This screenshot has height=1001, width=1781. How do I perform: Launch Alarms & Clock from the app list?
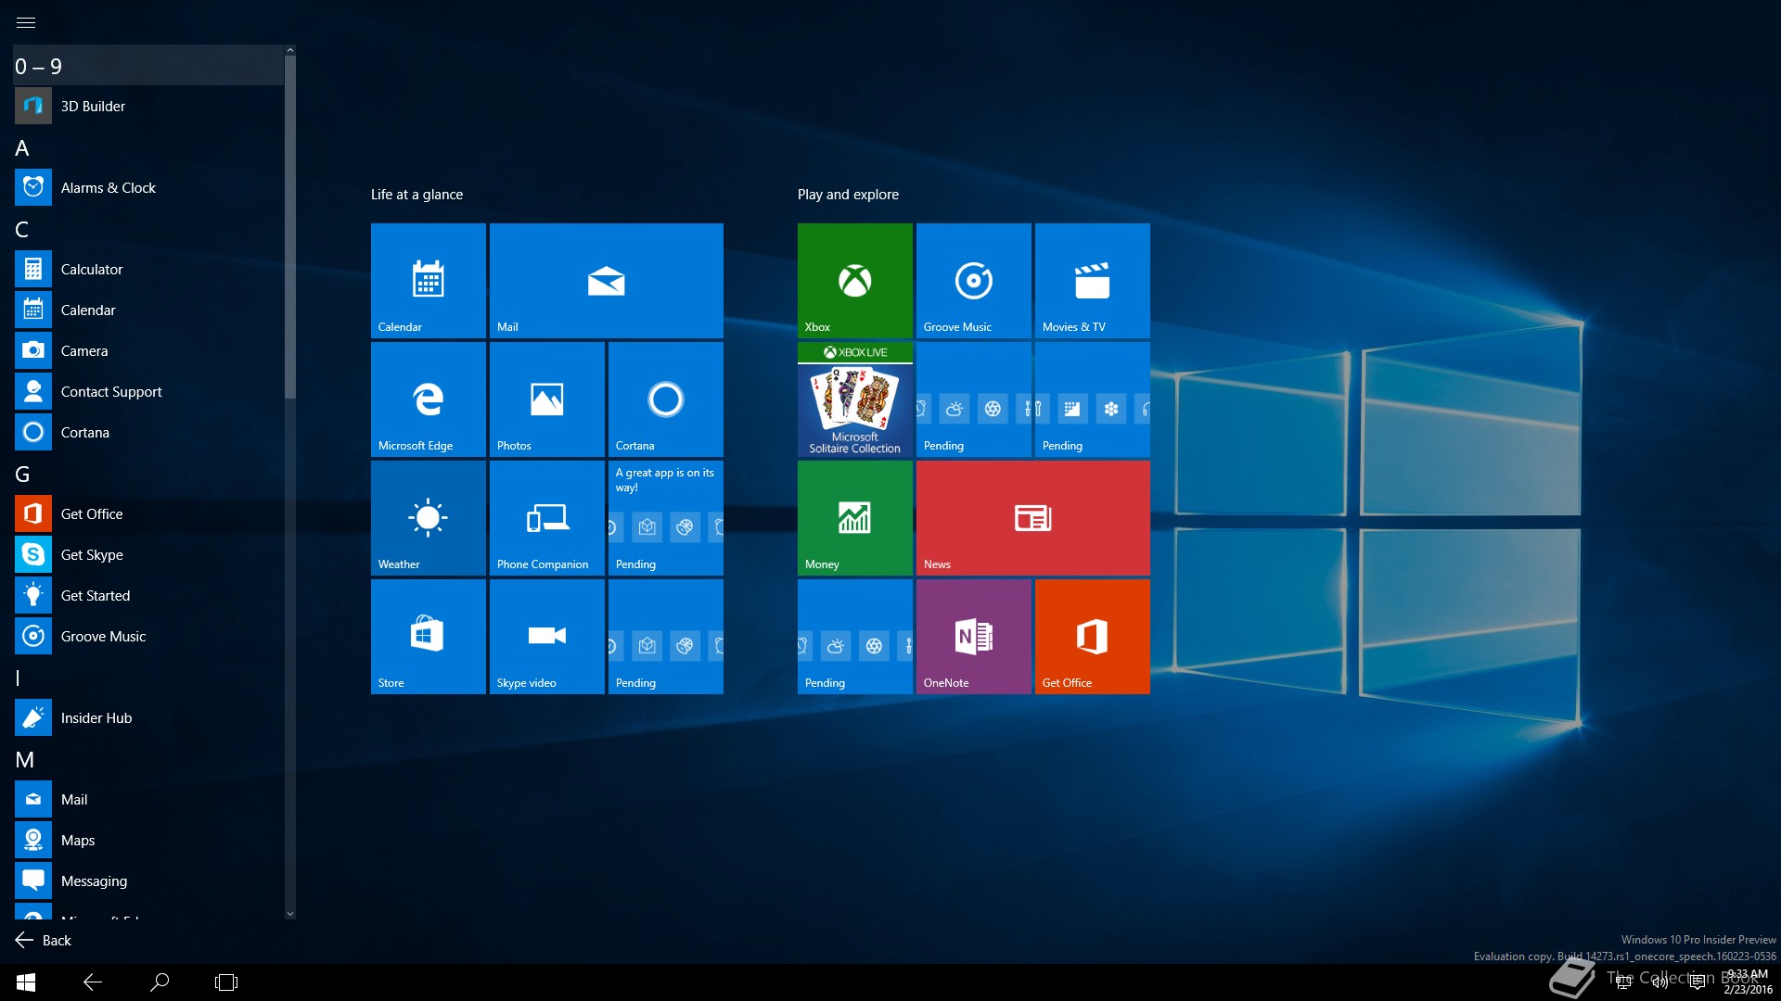(x=148, y=188)
